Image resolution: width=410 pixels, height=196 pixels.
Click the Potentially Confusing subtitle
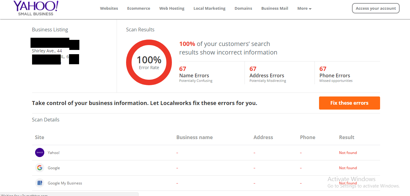(x=196, y=81)
